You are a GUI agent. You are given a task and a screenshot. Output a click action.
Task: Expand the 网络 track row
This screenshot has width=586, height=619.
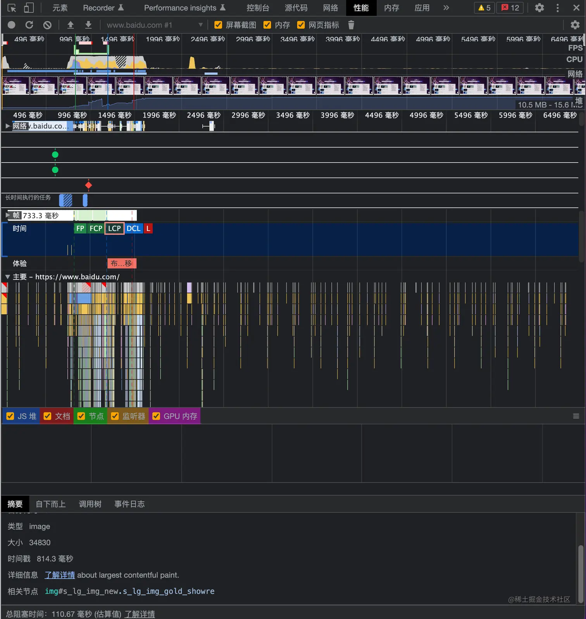pyautogui.click(x=7, y=126)
